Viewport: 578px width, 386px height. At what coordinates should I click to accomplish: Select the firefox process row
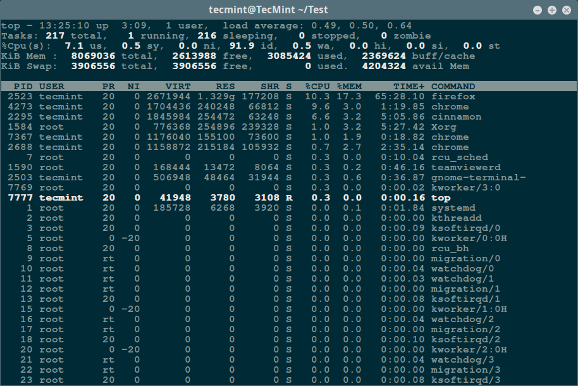click(253, 96)
